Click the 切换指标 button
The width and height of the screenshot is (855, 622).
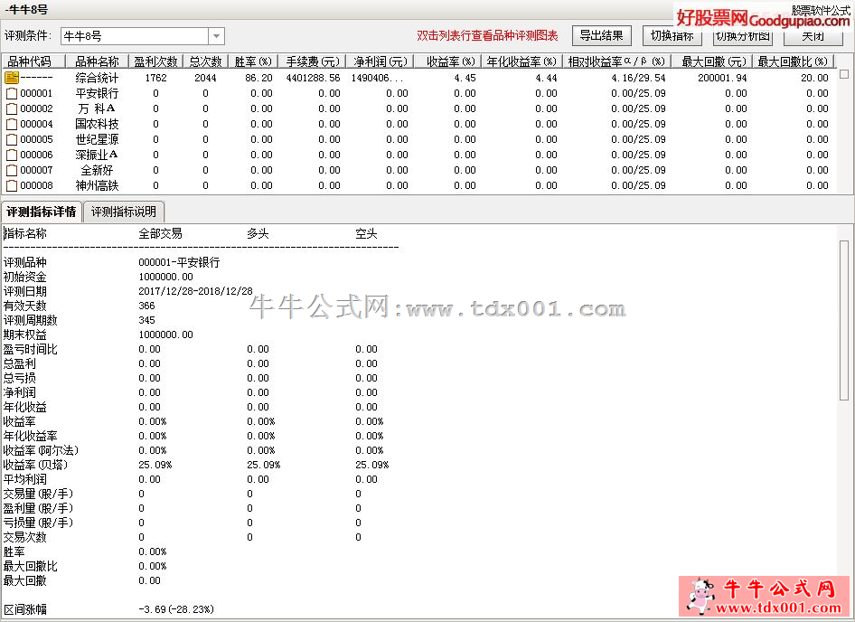click(672, 36)
